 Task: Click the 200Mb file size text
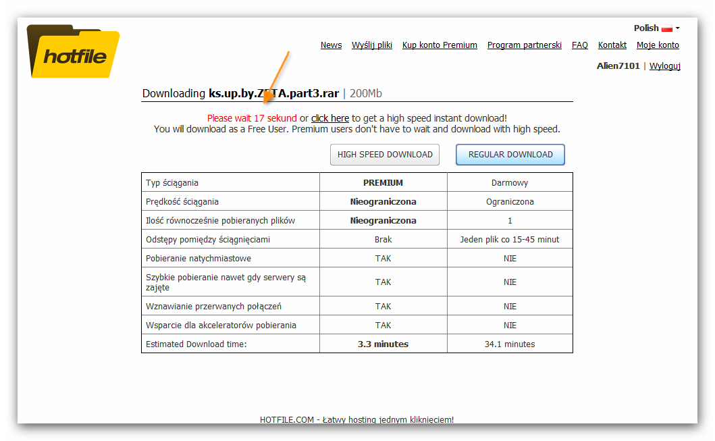point(366,93)
